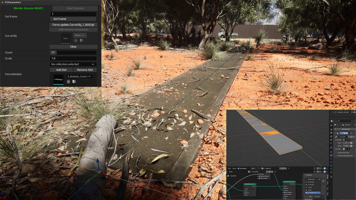Open the Add menu in node editor
Image resolution: width=356 pixels, height=200 pixels.
[229, 168]
